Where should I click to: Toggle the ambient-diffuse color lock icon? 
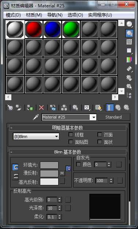click(x=68, y=168)
